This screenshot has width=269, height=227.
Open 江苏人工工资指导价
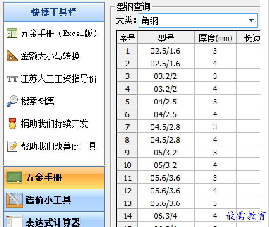(x=59, y=79)
